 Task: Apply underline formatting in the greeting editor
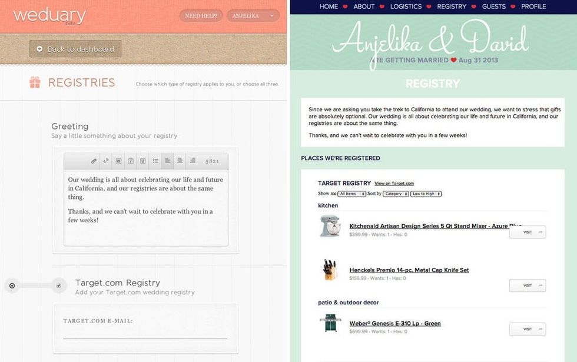point(141,161)
